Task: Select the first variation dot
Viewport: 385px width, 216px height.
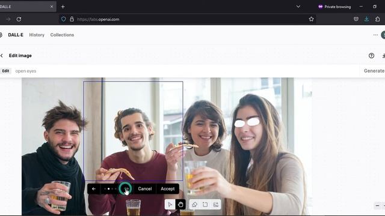Action: [x=105, y=189]
